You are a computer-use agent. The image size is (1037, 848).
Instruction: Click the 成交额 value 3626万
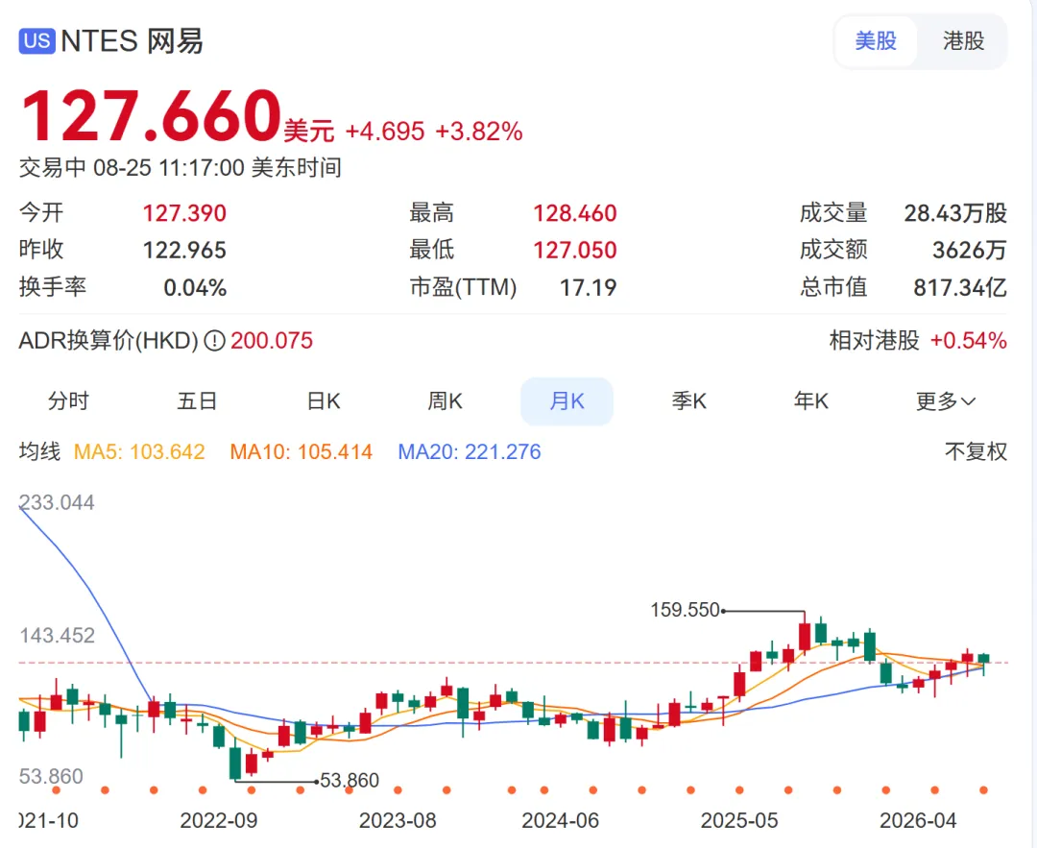[x=970, y=251]
